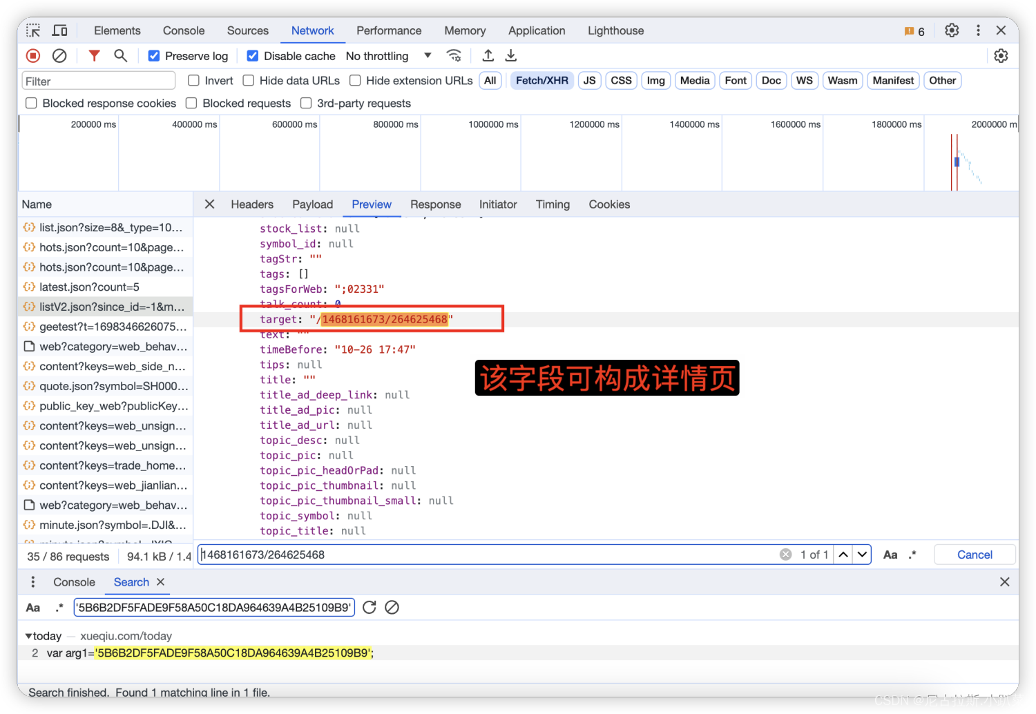1036x714 pixels.
Task: Close the request details pane
Action: (x=210, y=204)
